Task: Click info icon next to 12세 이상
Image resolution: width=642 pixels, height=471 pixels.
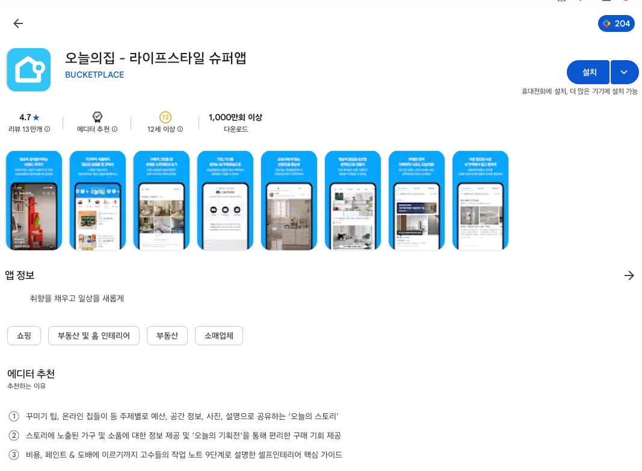Action: coord(180,129)
